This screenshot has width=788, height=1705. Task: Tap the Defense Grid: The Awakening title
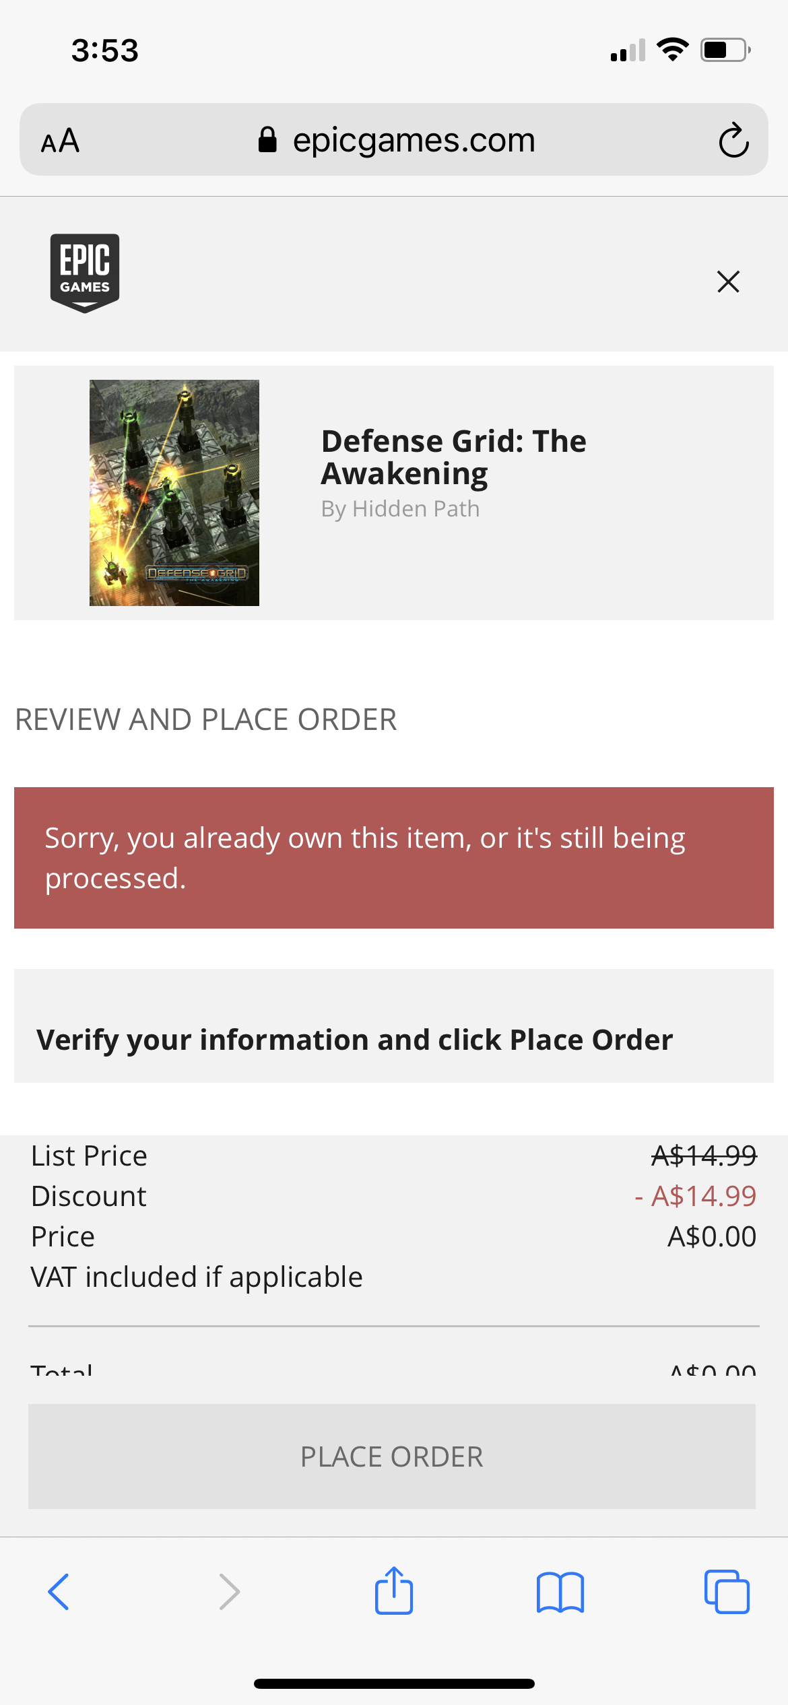pos(453,457)
